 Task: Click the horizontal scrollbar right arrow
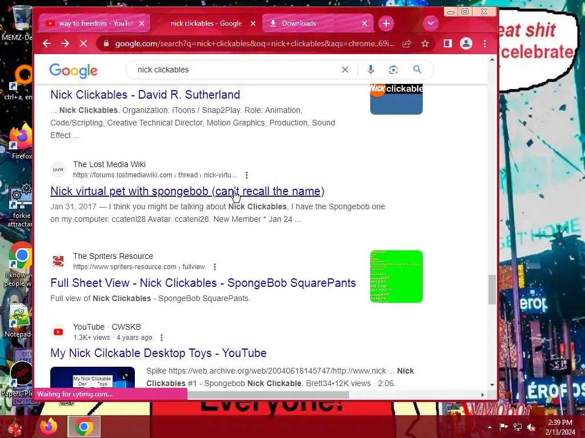[x=482, y=395]
